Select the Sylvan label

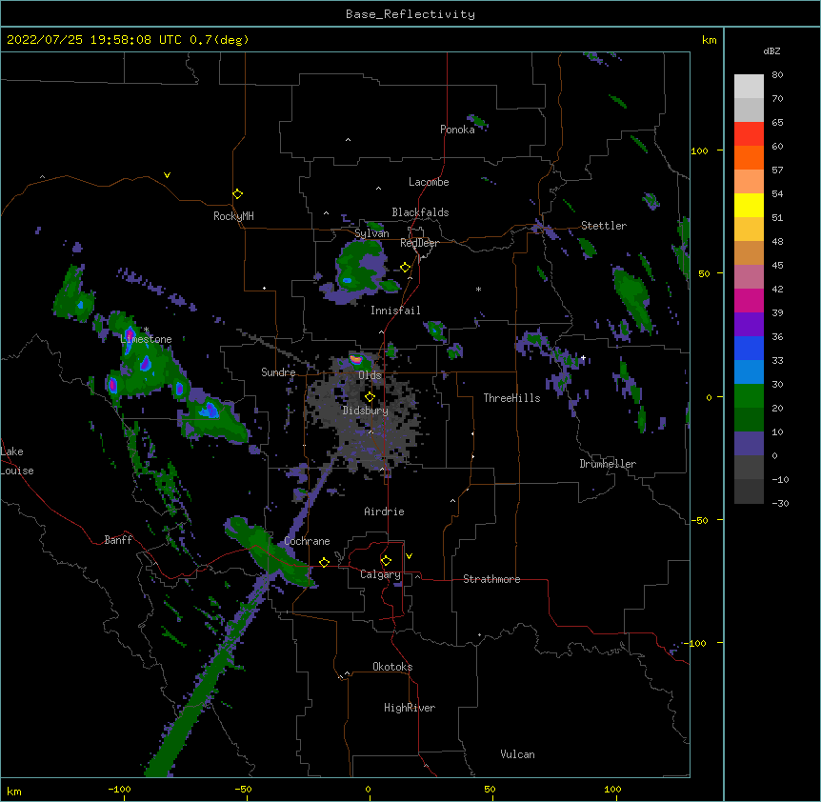pos(371,233)
